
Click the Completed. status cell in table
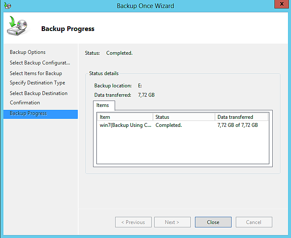pyautogui.click(x=169, y=125)
